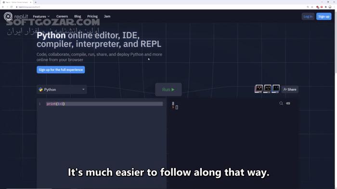Open the Features dropdown menu
Screen dimensions: 337x189
(41, 16)
